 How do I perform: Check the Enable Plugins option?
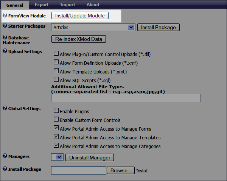tap(56, 111)
